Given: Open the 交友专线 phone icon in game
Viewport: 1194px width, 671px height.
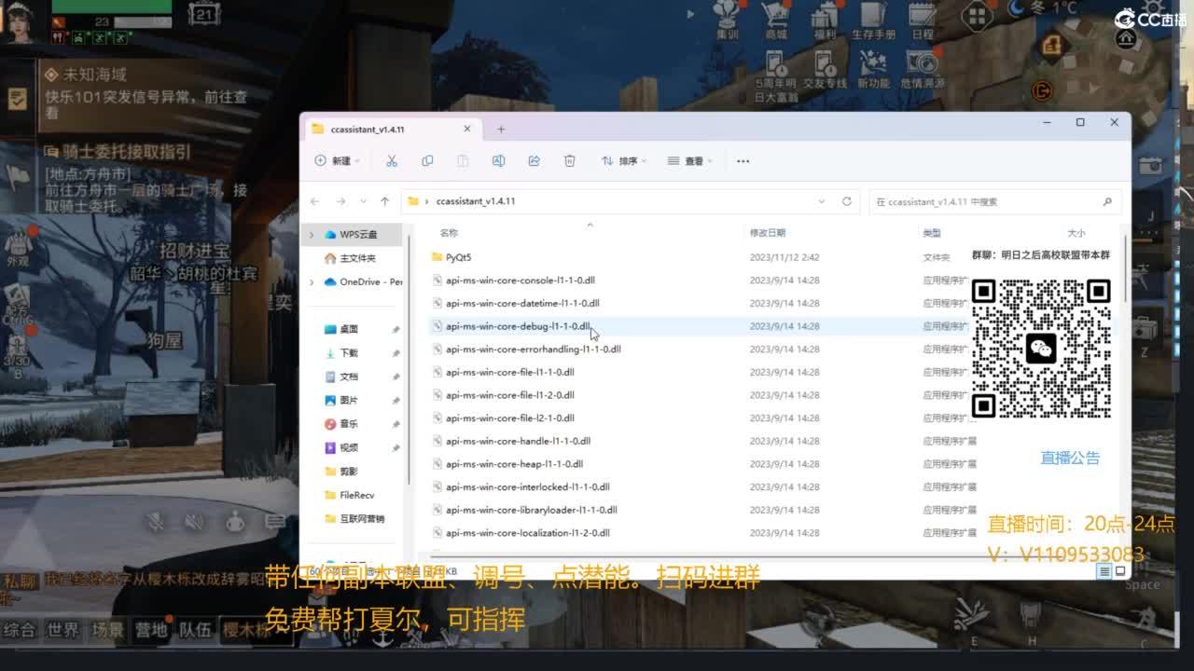Looking at the screenshot, I should pos(825,71).
